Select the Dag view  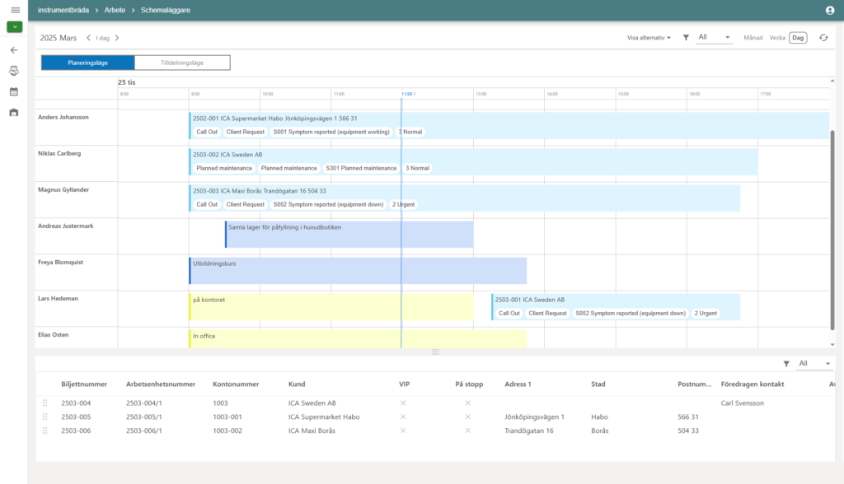[x=798, y=38]
